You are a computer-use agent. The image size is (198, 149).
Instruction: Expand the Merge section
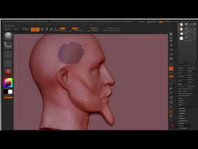pos(181,98)
